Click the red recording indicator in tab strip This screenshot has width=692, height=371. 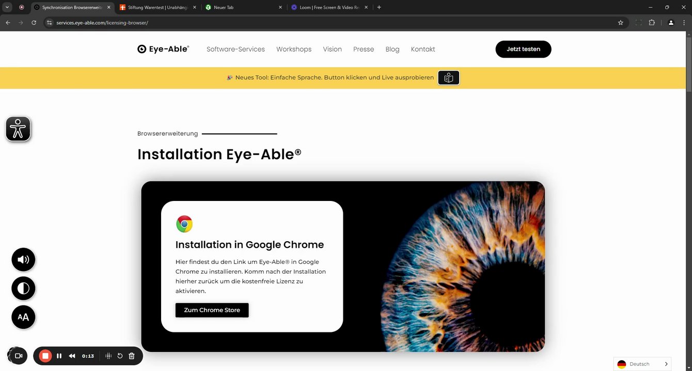(21, 8)
